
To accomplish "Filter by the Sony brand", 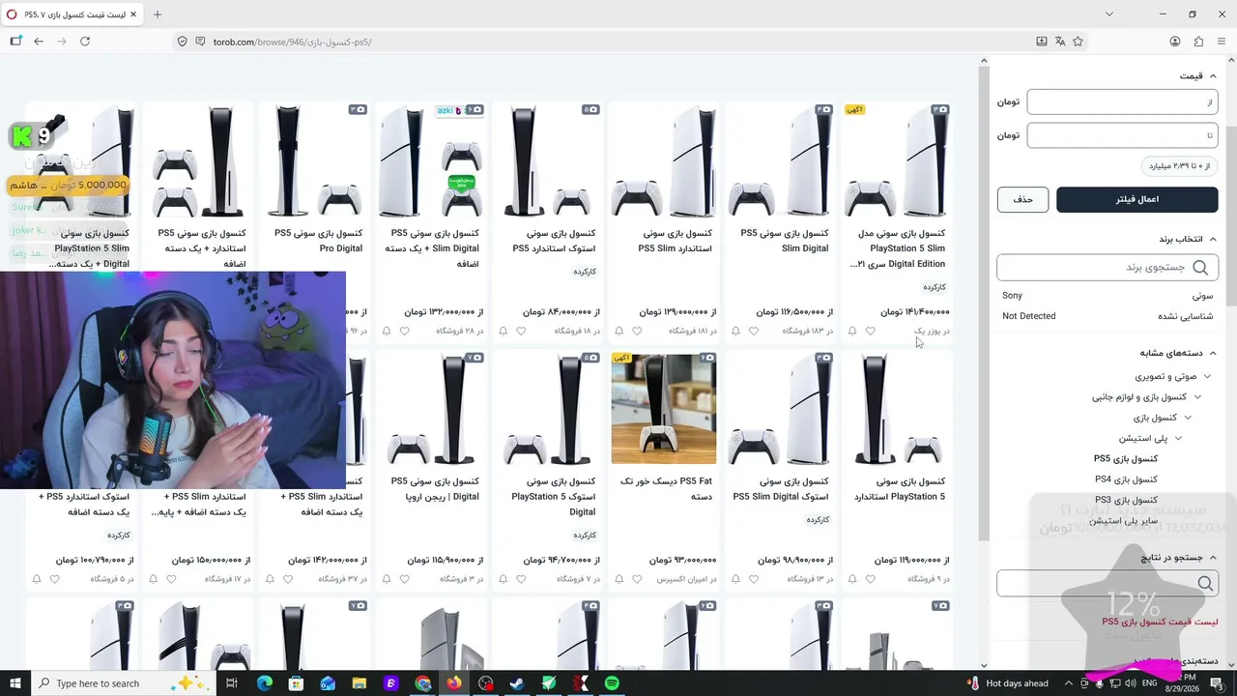I will (1108, 296).
